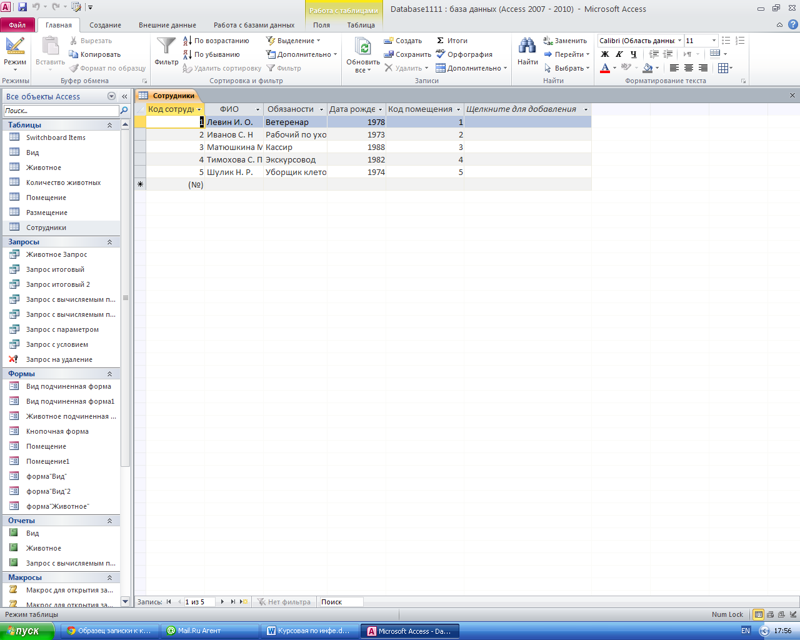Open Дополнительно filter options dropdown
This screenshot has width=800, height=640.
pyautogui.click(x=301, y=54)
